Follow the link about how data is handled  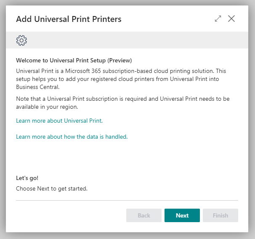[72, 137]
